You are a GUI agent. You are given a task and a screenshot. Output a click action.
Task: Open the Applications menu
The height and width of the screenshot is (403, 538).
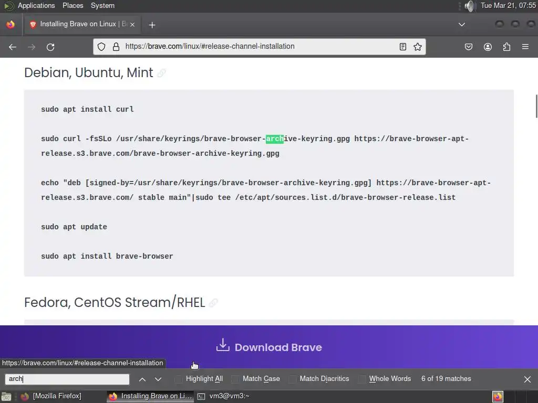point(36,6)
